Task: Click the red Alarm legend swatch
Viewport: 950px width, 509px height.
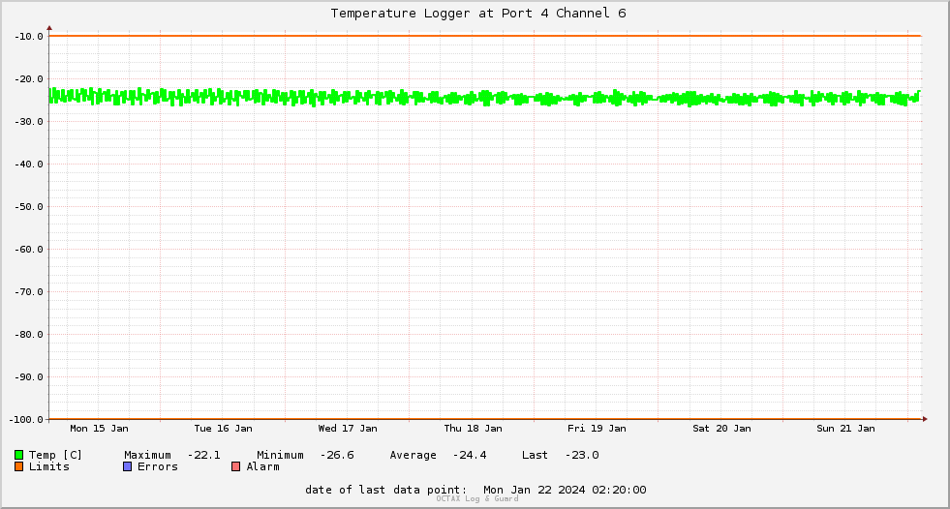Action: coord(235,466)
